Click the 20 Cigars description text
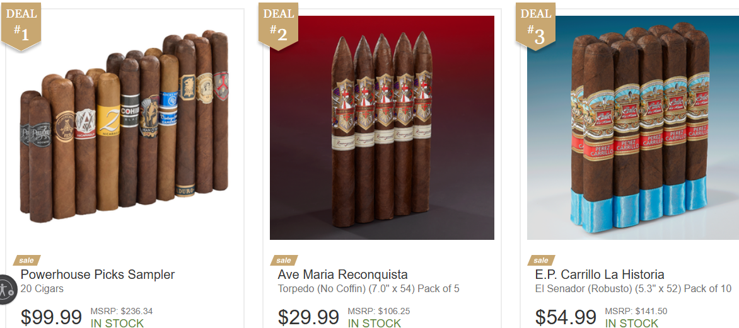 tap(42, 289)
